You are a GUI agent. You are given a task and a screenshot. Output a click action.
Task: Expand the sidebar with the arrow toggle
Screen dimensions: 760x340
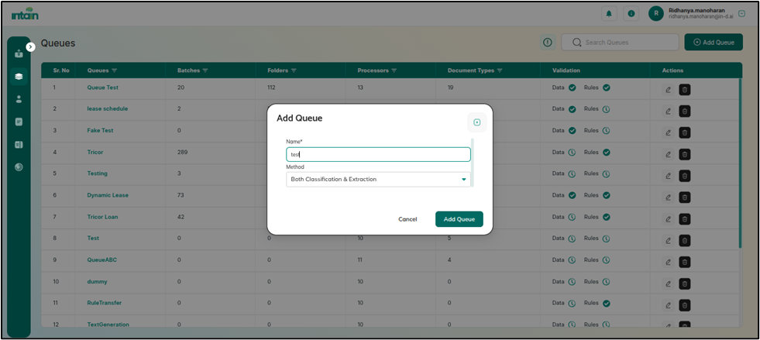pyautogui.click(x=30, y=46)
